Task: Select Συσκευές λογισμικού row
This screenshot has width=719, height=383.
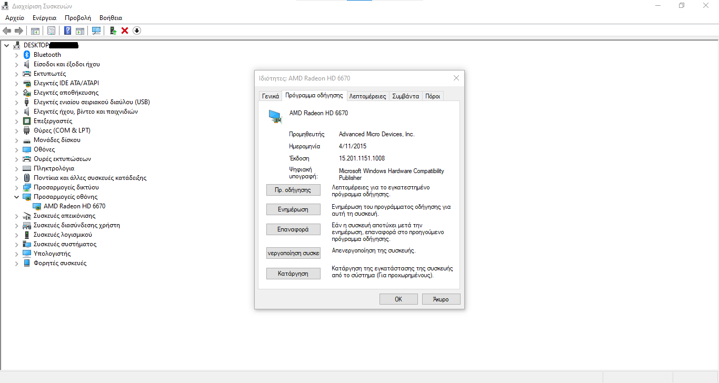Action: pyautogui.click(x=63, y=235)
